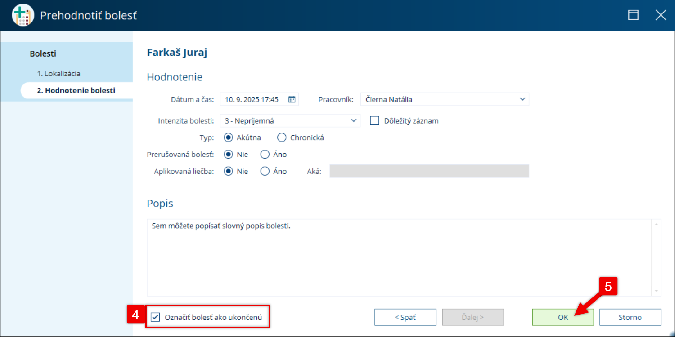The height and width of the screenshot is (337, 675).
Task: Close the Prehodnotiť bolesť dialog
Action: tap(661, 15)
